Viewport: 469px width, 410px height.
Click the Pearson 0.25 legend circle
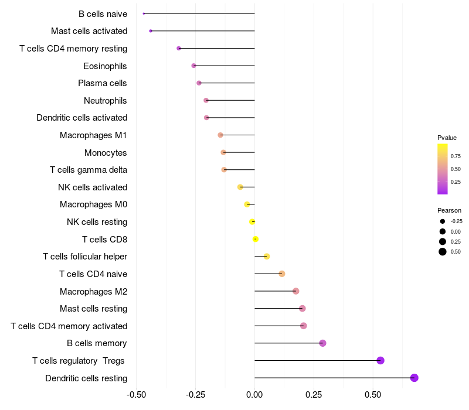click(x=443, y=241)
